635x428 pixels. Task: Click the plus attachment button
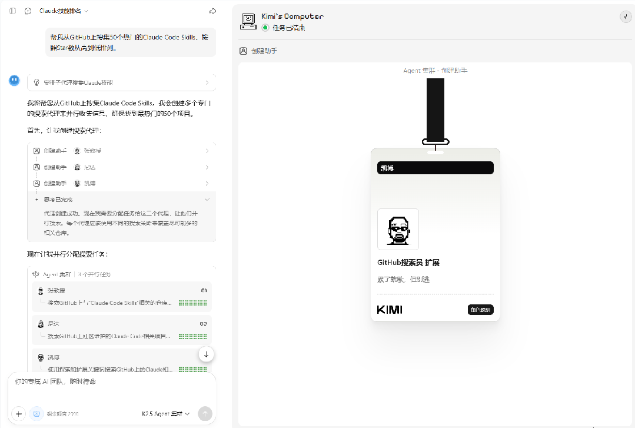pos(19,414)
